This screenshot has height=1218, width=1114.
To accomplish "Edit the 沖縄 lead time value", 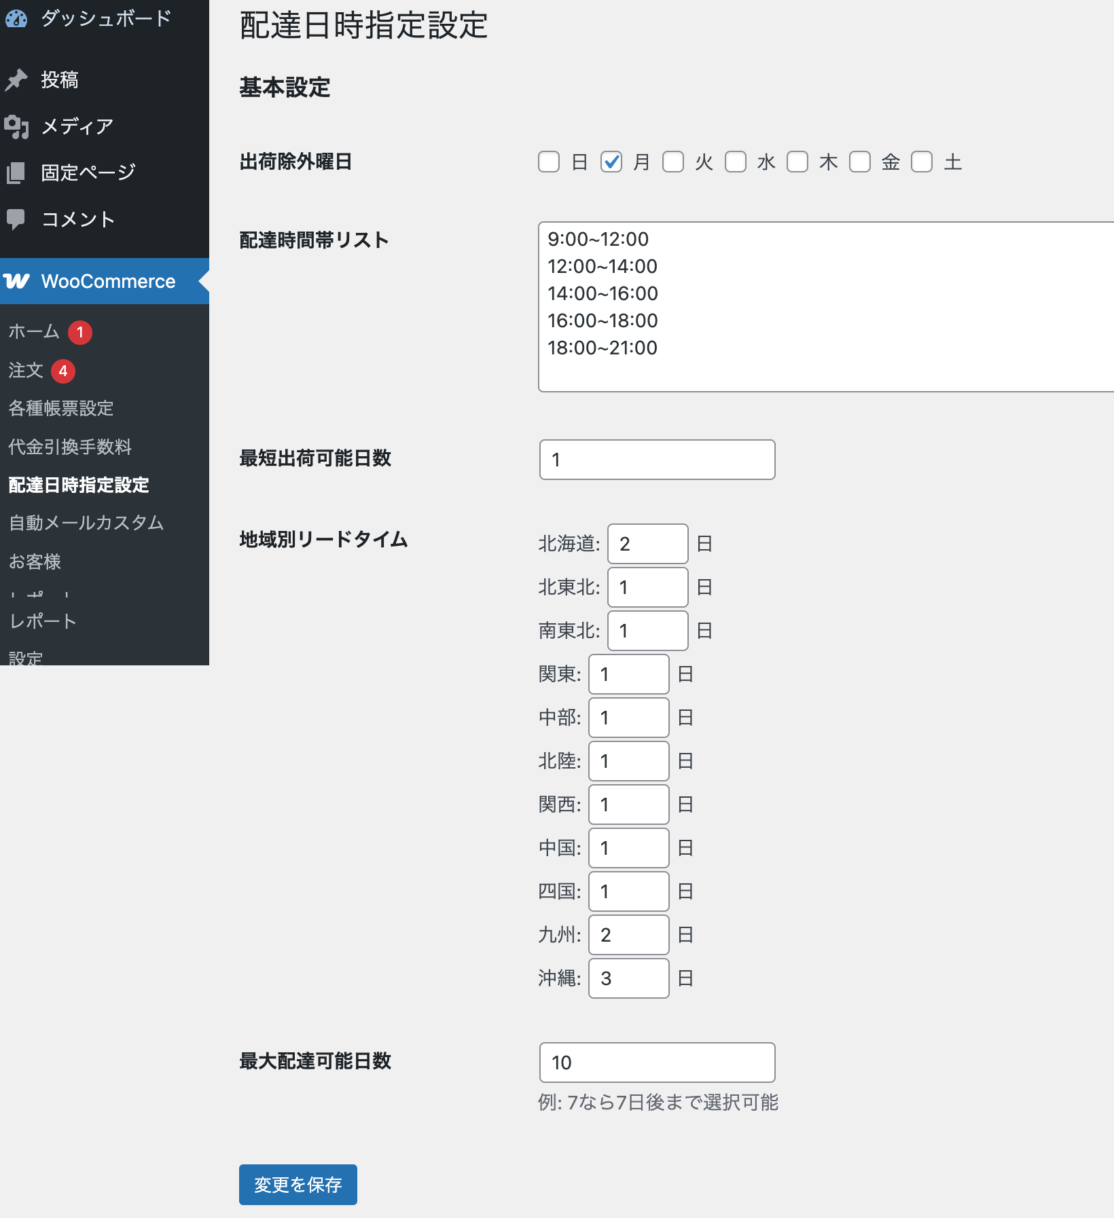I will pos(628,978).
